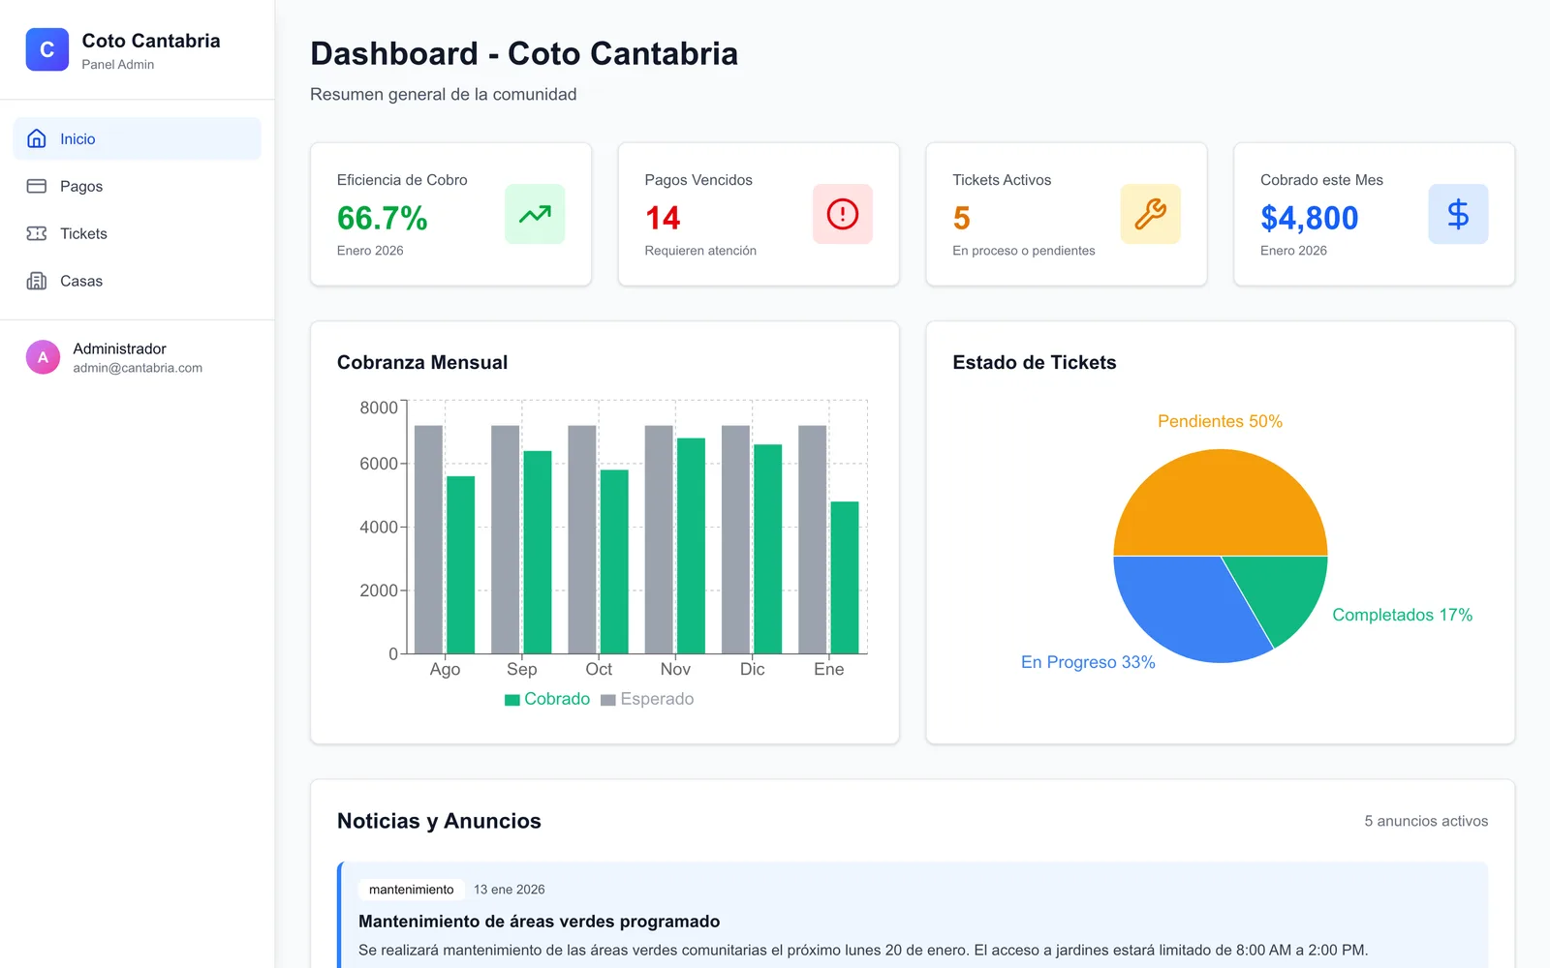Click the 66.7% efficiency value
1550x968 pixels.
[x=383, y=218]
